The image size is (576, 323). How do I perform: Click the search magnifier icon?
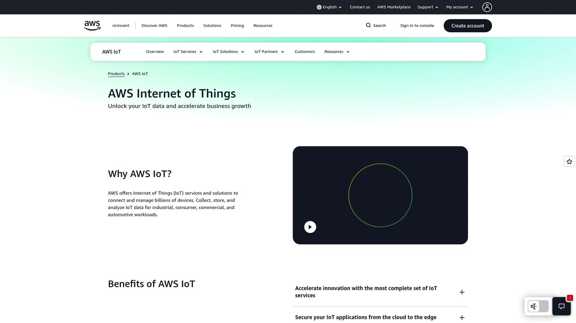pos(368,25)
